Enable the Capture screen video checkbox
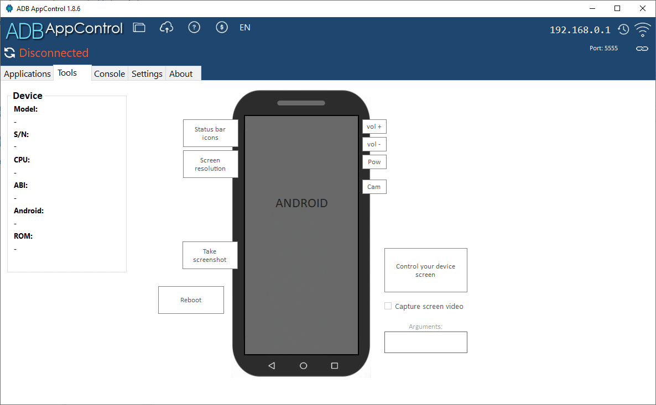 click(388, 306)
